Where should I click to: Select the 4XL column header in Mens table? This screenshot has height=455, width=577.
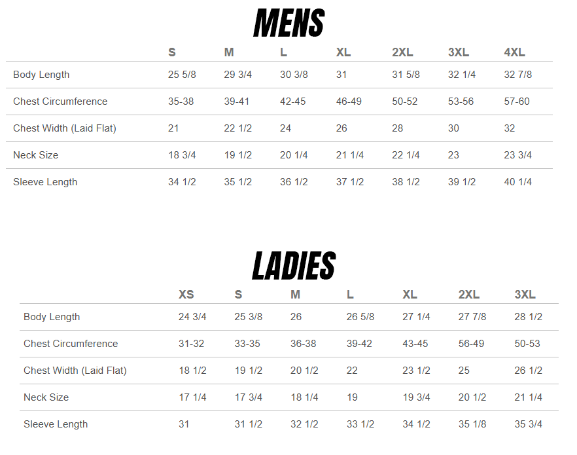pyautogui.click(x=514, y=52)
